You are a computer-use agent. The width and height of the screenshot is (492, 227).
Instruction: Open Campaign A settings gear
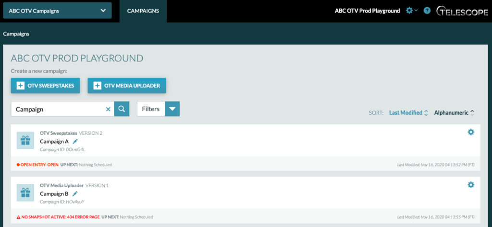(471, 132)
